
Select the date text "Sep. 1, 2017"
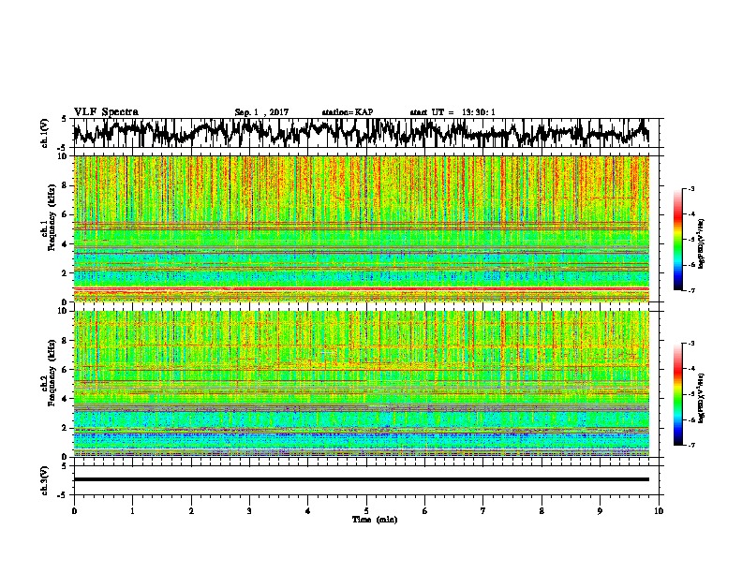point(261,112)
